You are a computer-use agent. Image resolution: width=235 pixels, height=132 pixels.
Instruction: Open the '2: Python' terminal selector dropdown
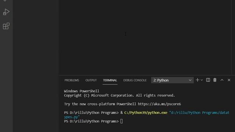[172, 80]
